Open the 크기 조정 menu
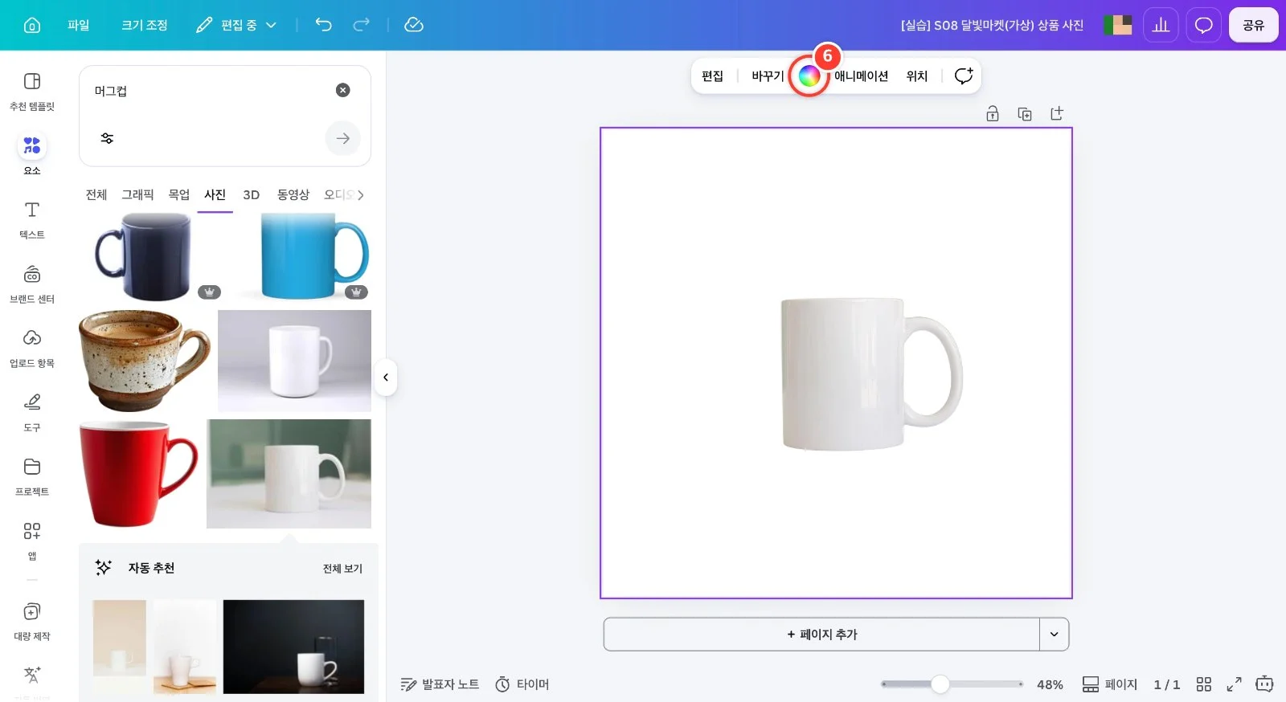The image size is (1286, 702). click(145, 25)
